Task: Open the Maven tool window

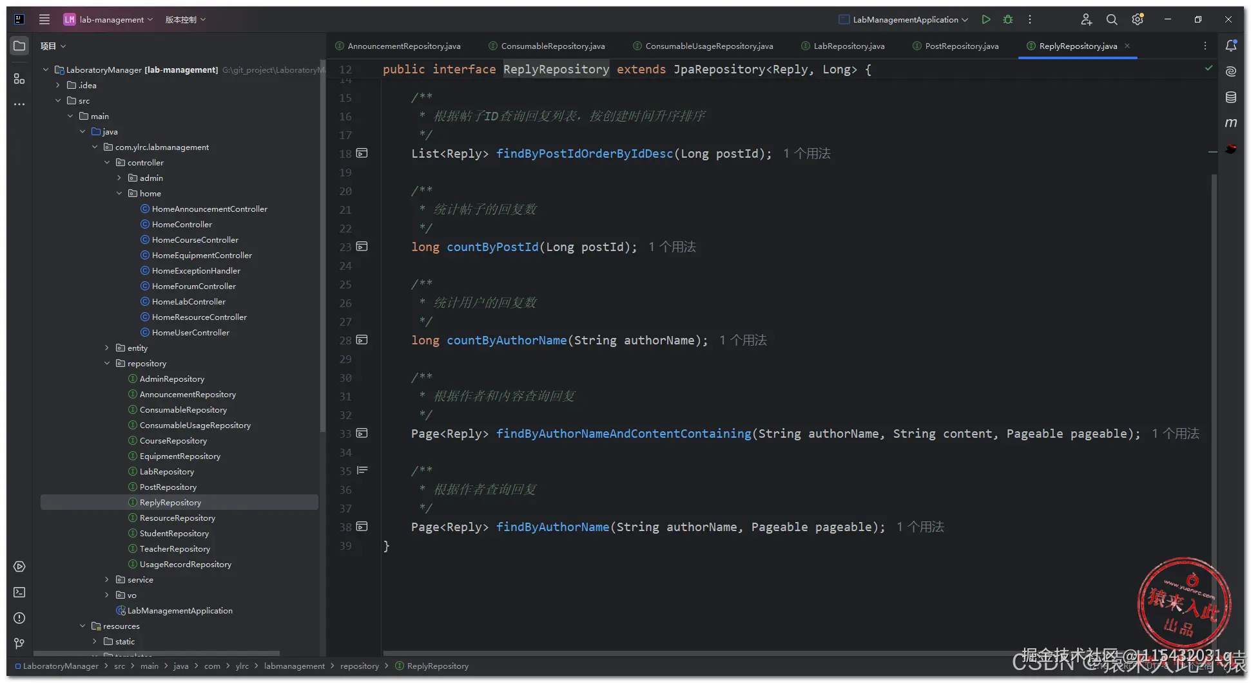Action: click(1231, 123)
